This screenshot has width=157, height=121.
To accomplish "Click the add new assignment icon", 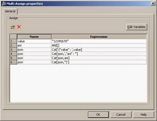I will tap(13, 27).
